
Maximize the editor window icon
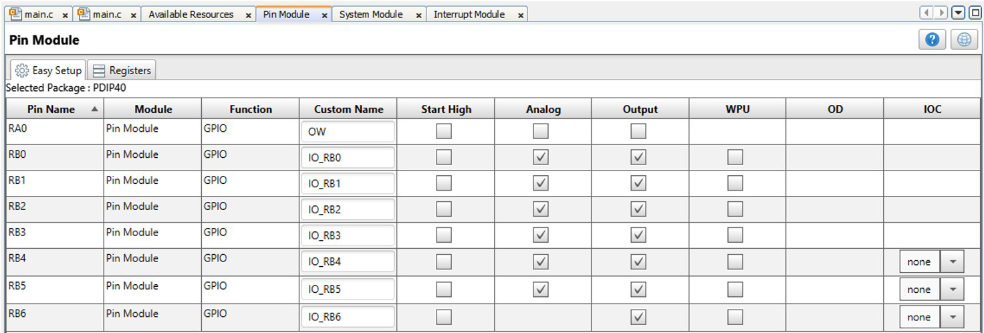[x=975, y=13]
